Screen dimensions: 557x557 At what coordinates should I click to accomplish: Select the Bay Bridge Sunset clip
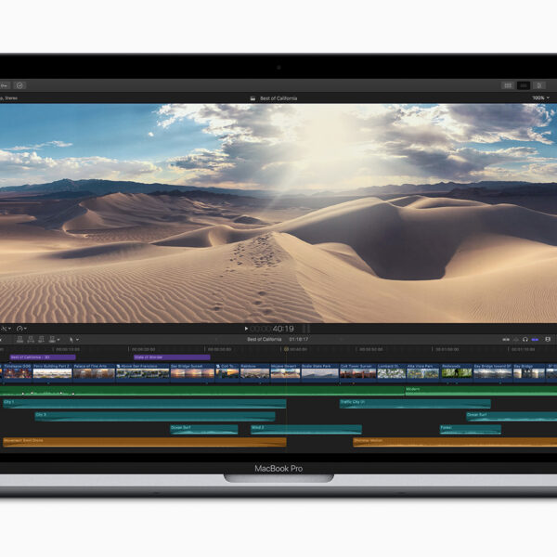click(192, 373)
